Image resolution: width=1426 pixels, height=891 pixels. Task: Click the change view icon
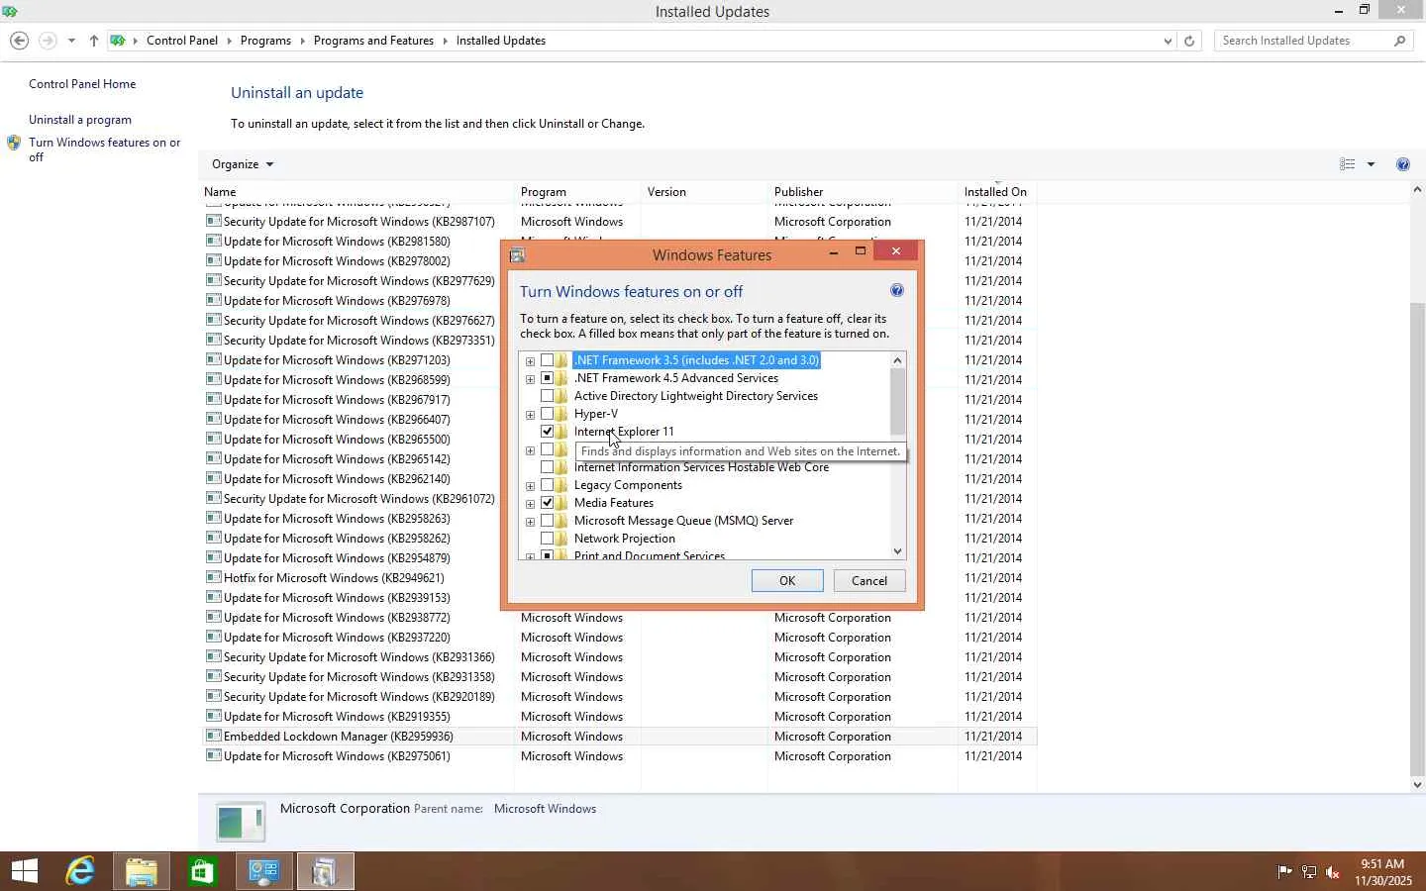(1347, 164)
